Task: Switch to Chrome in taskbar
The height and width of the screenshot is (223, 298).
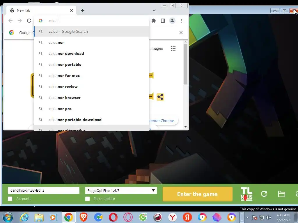Action: tap(69, 217)
